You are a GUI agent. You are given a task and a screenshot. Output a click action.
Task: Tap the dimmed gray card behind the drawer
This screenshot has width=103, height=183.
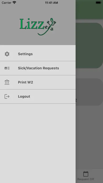click(x=89, y=92)
